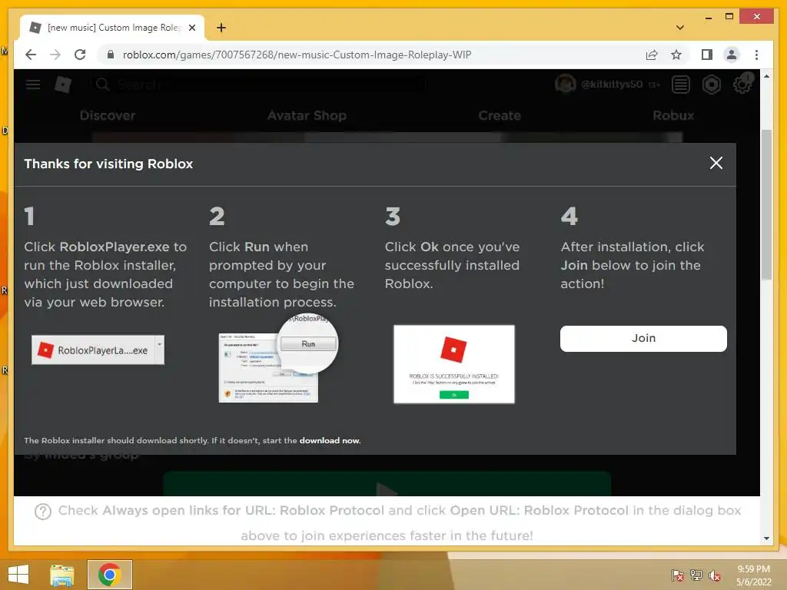Close the Custom Image Roleplay tab
Screen dimensions: 787x590
coord(191,28)
